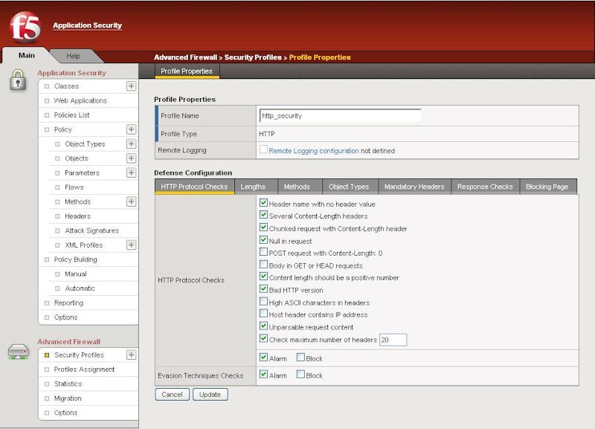Open the HTTP Protocol Checks tab
The image size is (595, 429).
tap(194, 187)
